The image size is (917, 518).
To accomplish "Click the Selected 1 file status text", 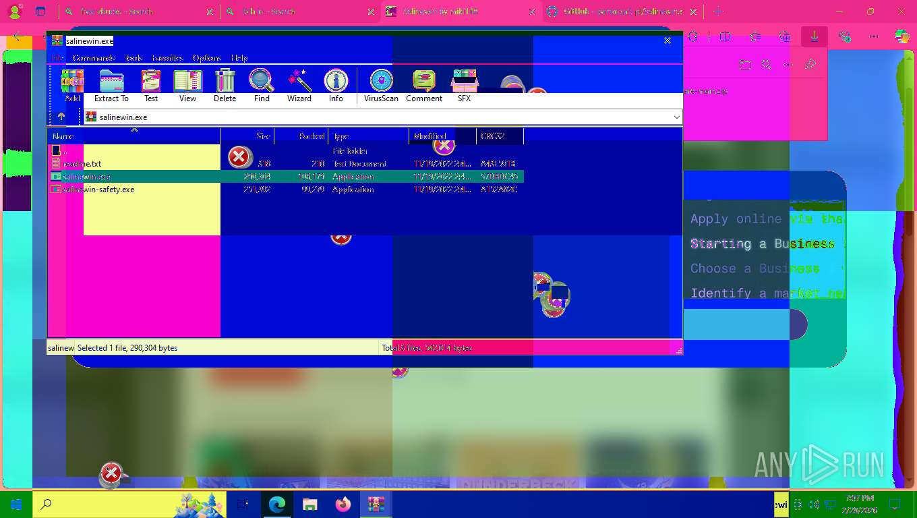I will (x=127, y=348).
